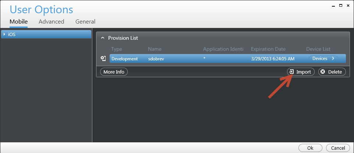This screenshot has width=354, height=153.
Task: Click the More Info button
Action: (114, 72)
